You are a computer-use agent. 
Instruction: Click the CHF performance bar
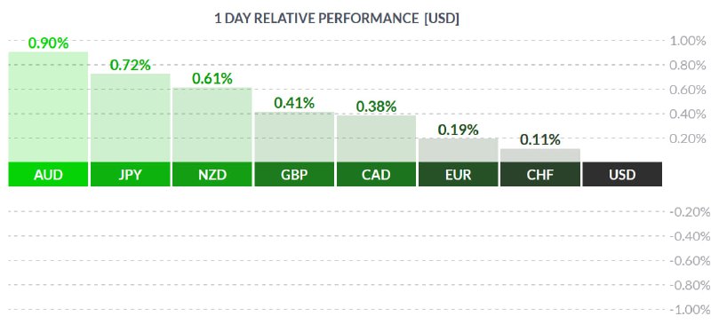[540, 155]
